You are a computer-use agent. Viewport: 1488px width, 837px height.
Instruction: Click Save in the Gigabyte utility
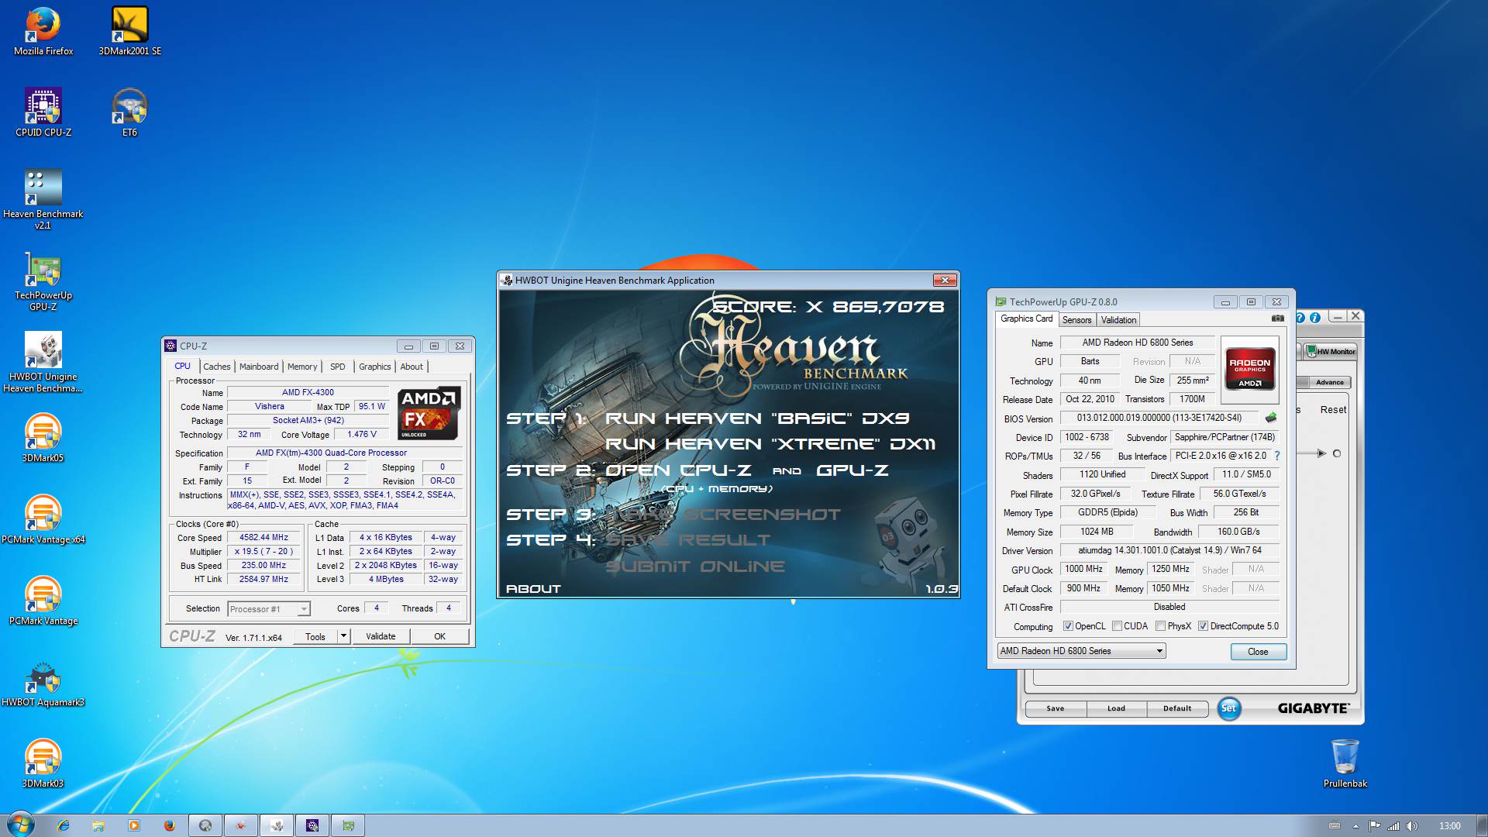pyautogui.click(x=1056, y=708)
